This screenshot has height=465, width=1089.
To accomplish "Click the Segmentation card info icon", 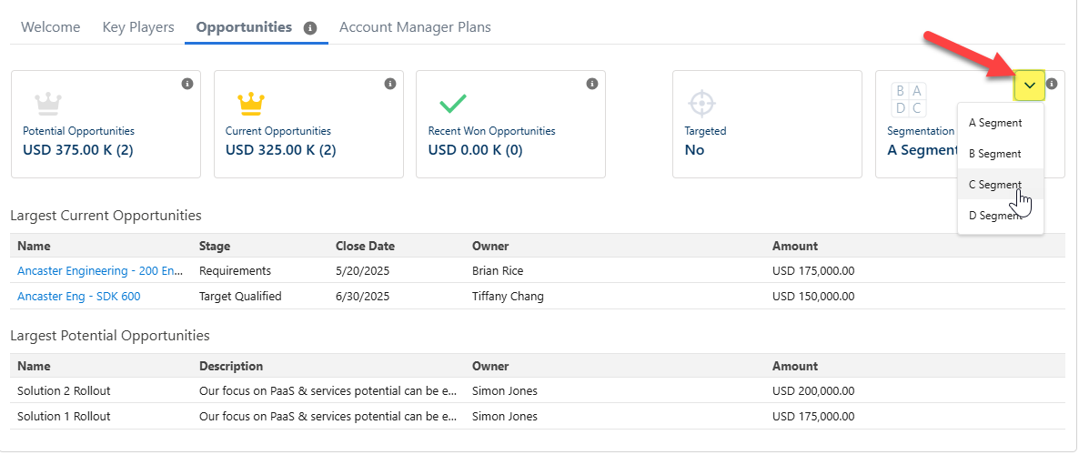I will pyautogui.click(x=1052, y=84).
